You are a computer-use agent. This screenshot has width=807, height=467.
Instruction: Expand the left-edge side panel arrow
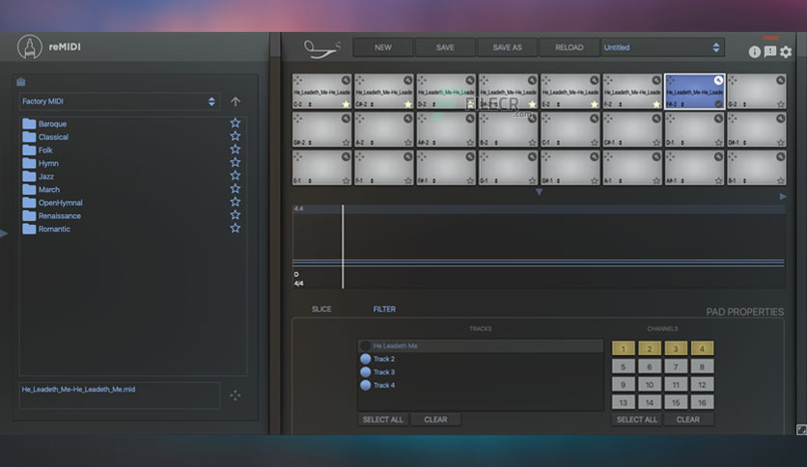click(x=4, y=233)
